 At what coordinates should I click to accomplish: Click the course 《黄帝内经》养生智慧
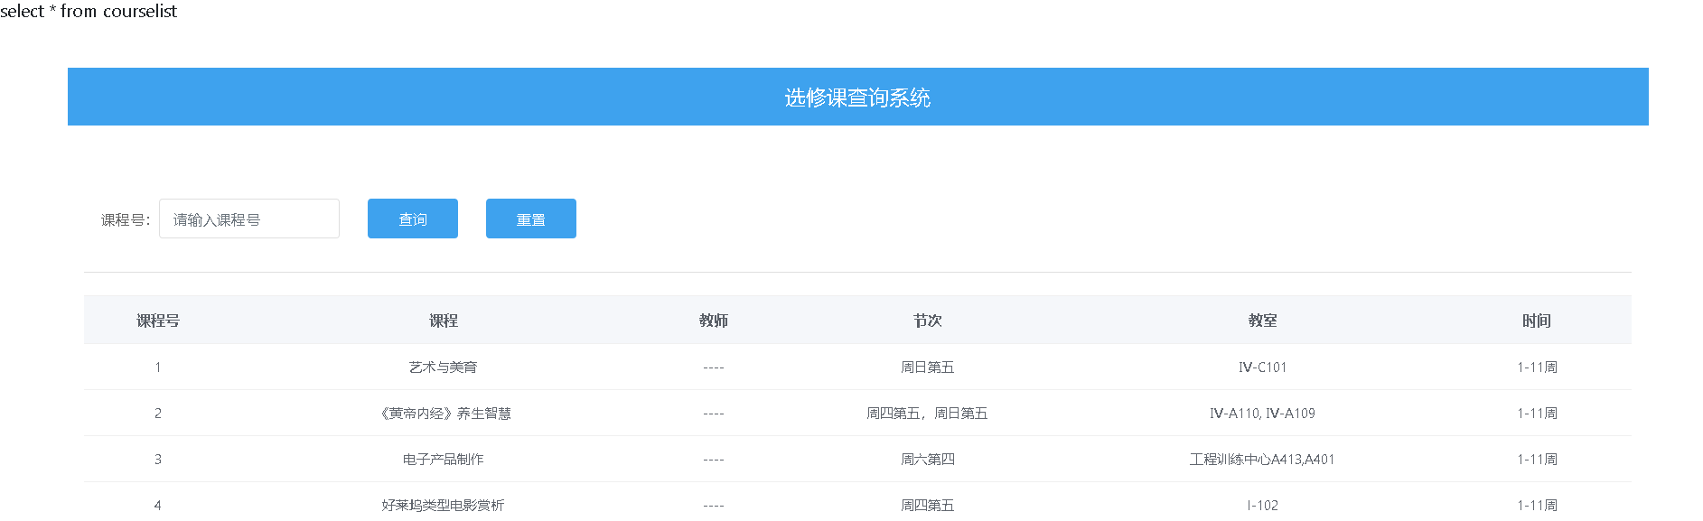[444, 414]
